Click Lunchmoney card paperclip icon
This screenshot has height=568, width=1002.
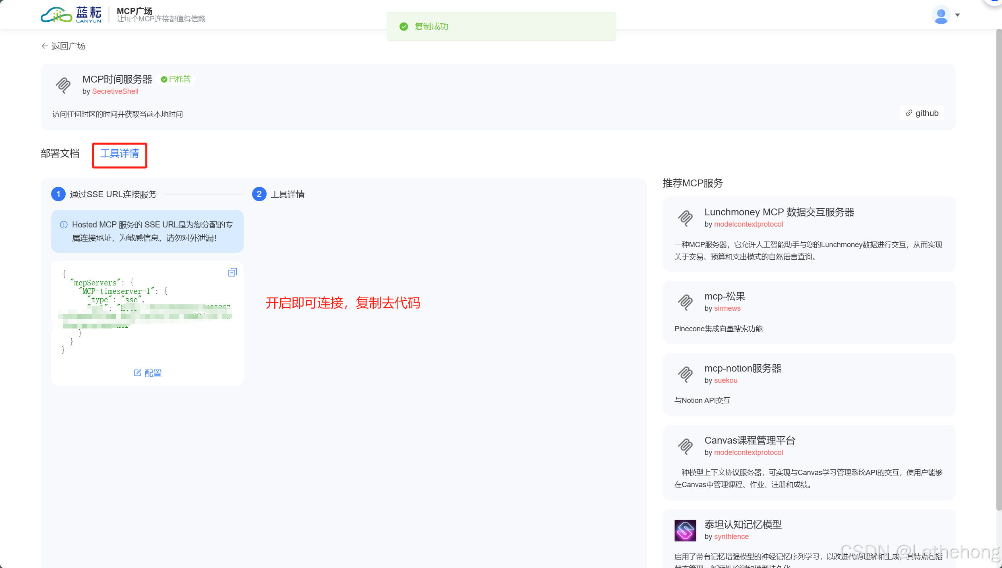[x=685, y=218]
